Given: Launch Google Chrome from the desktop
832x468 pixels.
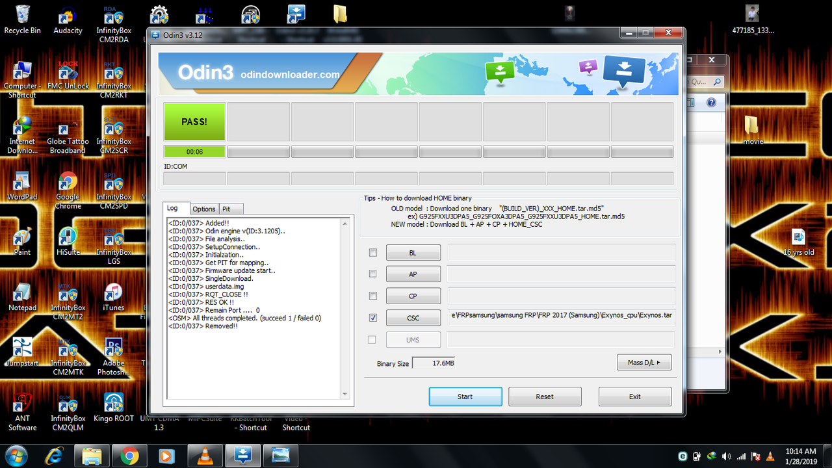Looking at the screenshot, I should pos(68,190).
